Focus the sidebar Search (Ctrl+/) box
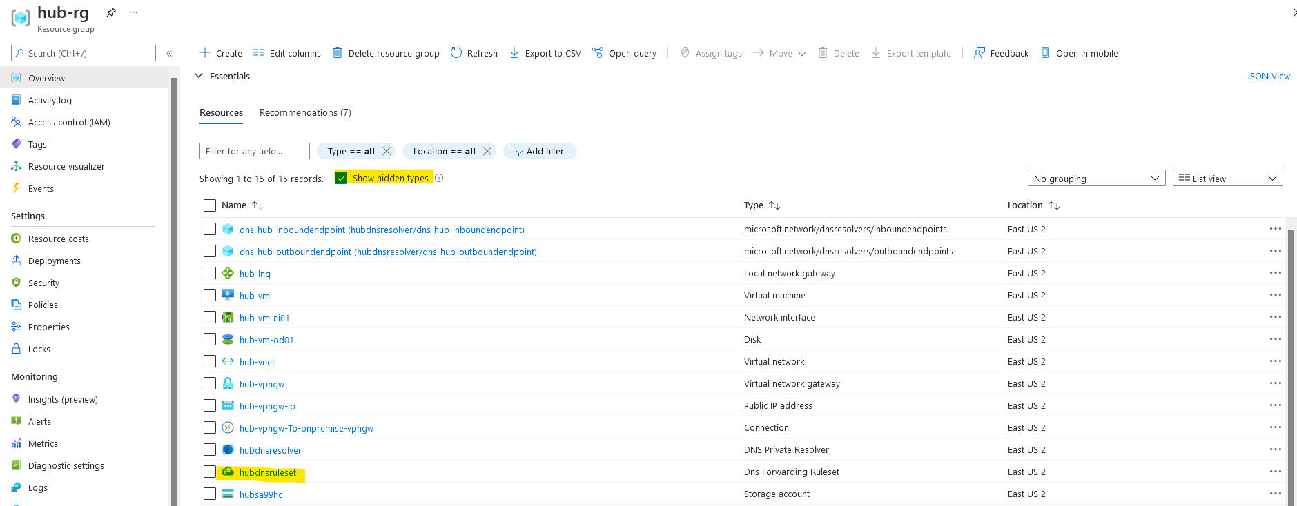 (84, 53)
